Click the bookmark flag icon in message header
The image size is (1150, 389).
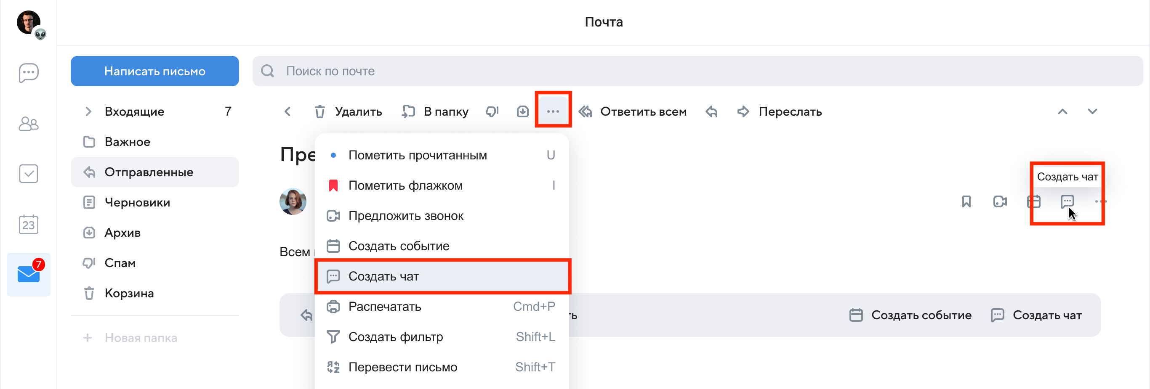(966, 201)
